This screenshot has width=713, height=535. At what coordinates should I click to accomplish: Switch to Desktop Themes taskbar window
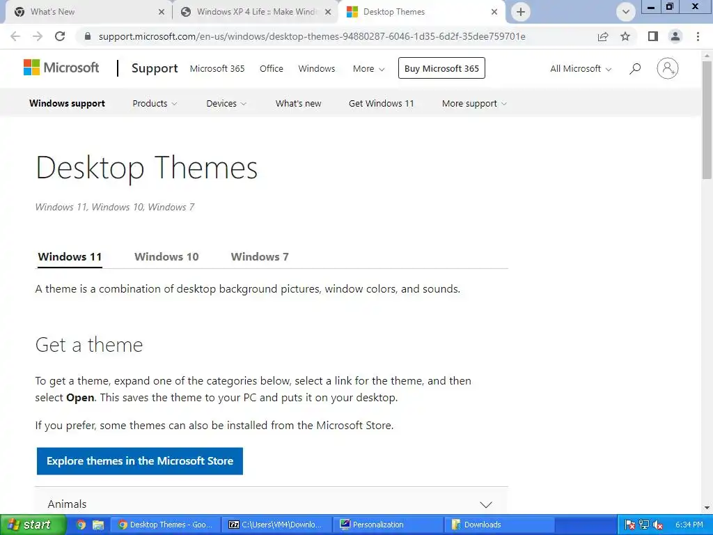click(x=165, y=525)
